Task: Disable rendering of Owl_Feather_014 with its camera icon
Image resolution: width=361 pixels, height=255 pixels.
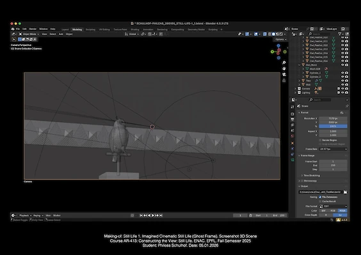Action: pyautogui.click(x=346, y=53)
